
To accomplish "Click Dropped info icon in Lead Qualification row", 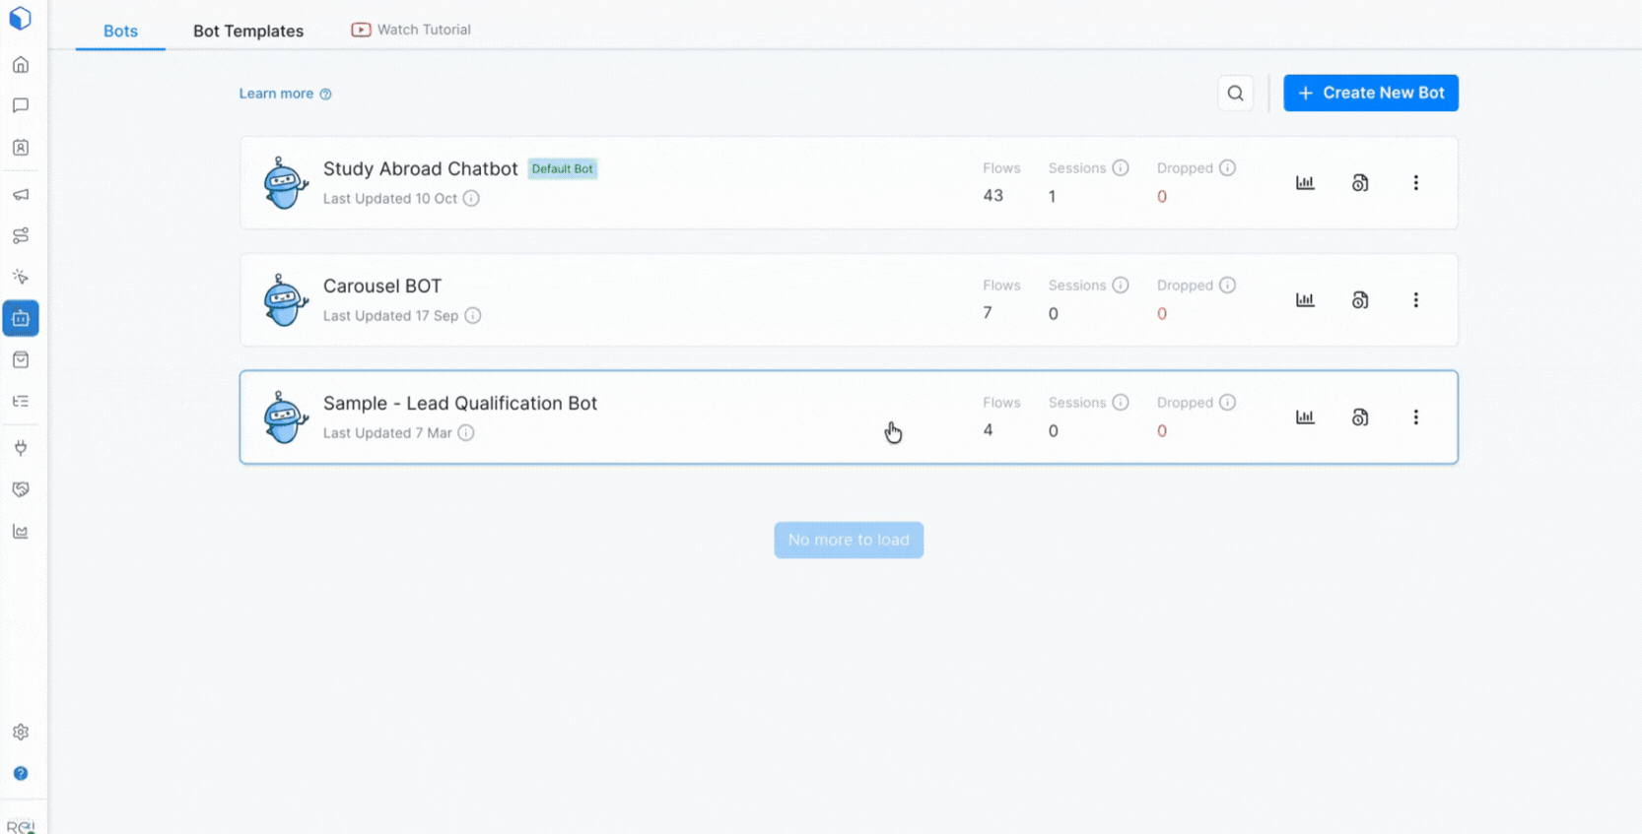I will coord(1227,402).
